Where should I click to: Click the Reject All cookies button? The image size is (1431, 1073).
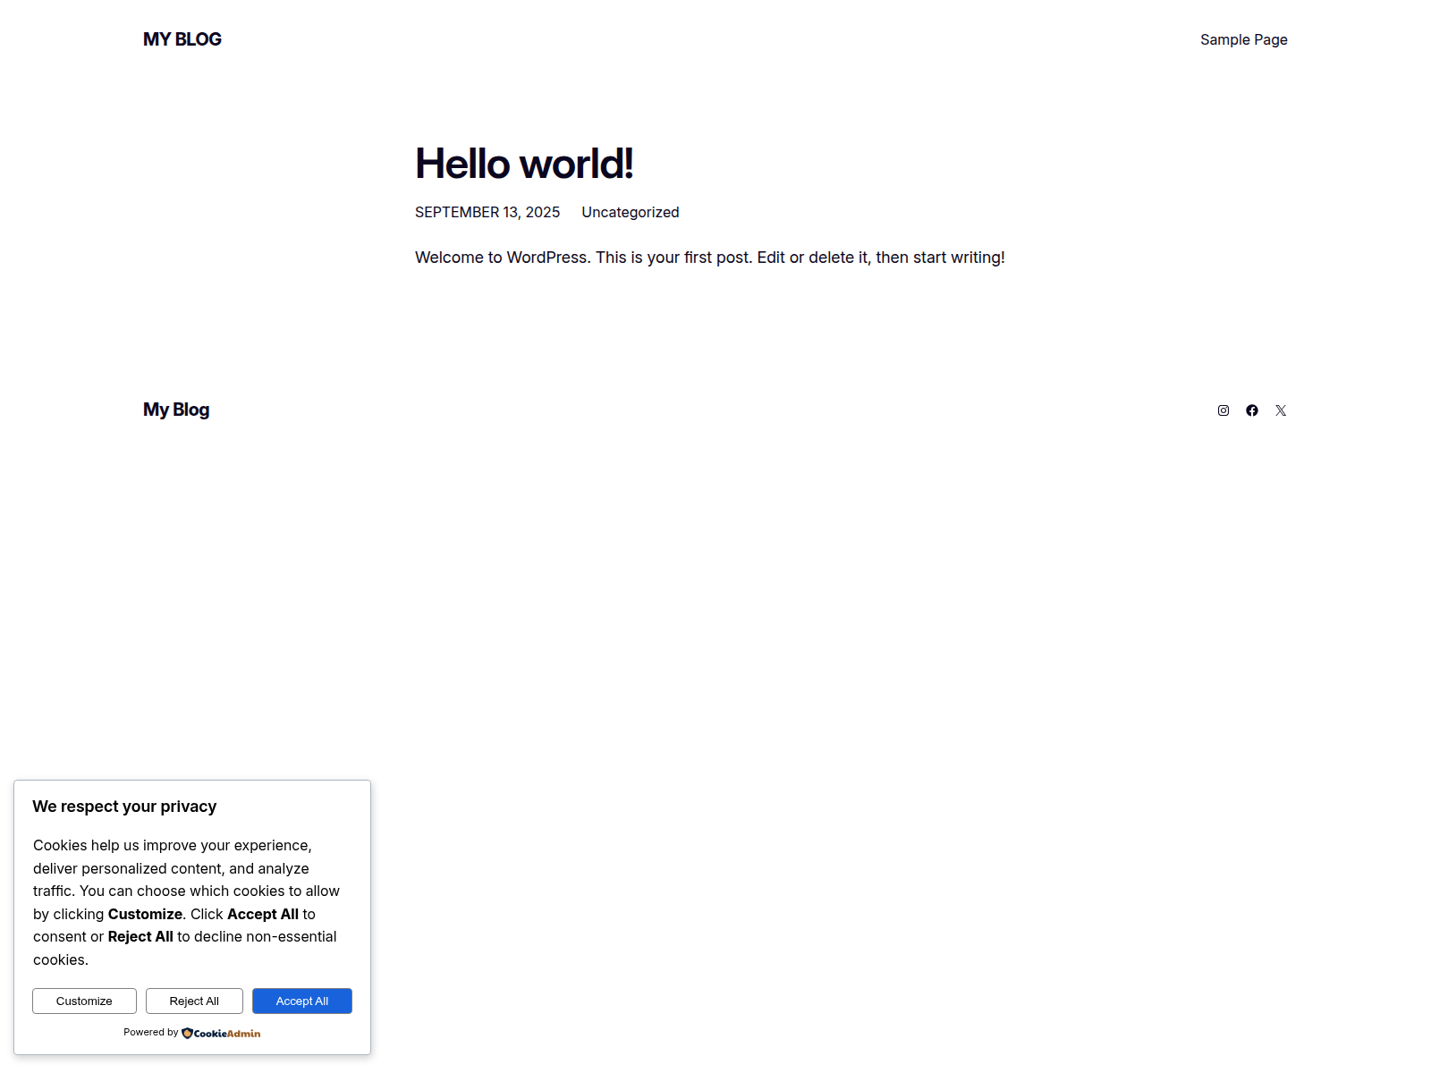[x=194, y=1001]
